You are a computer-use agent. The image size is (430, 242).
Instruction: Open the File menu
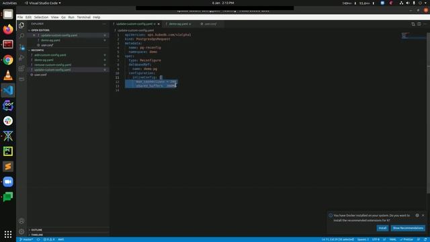(x=20, y=17)
